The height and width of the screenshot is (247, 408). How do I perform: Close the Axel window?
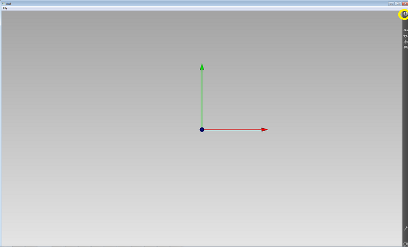click(405, 4)
